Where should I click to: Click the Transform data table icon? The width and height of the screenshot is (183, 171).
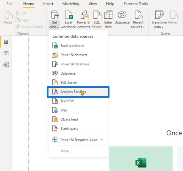click(159, 15)
